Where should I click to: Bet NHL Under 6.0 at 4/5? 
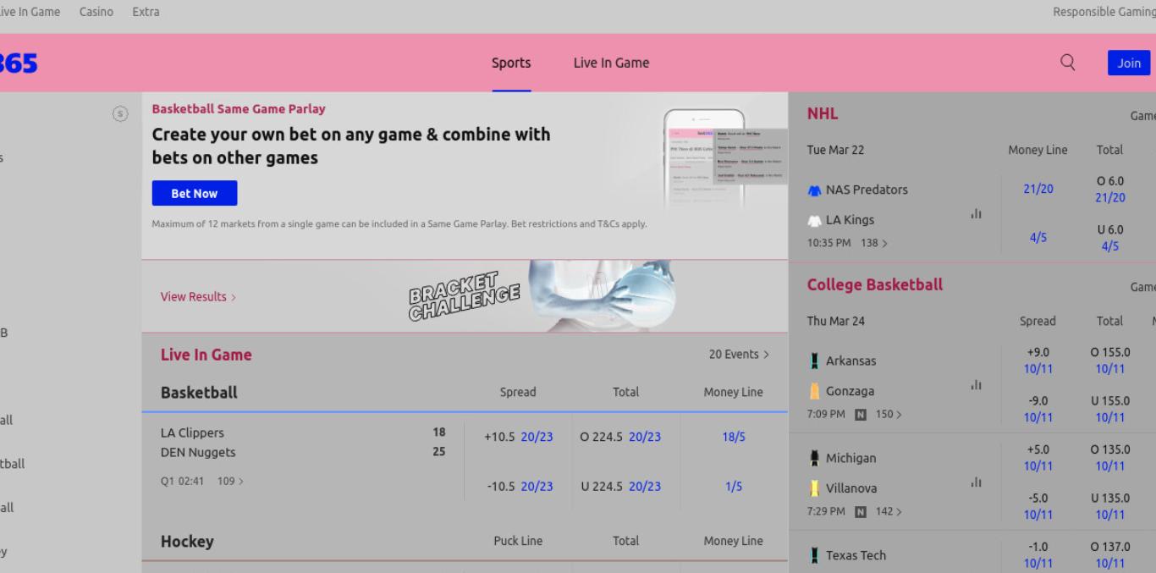coord(1110,238)
